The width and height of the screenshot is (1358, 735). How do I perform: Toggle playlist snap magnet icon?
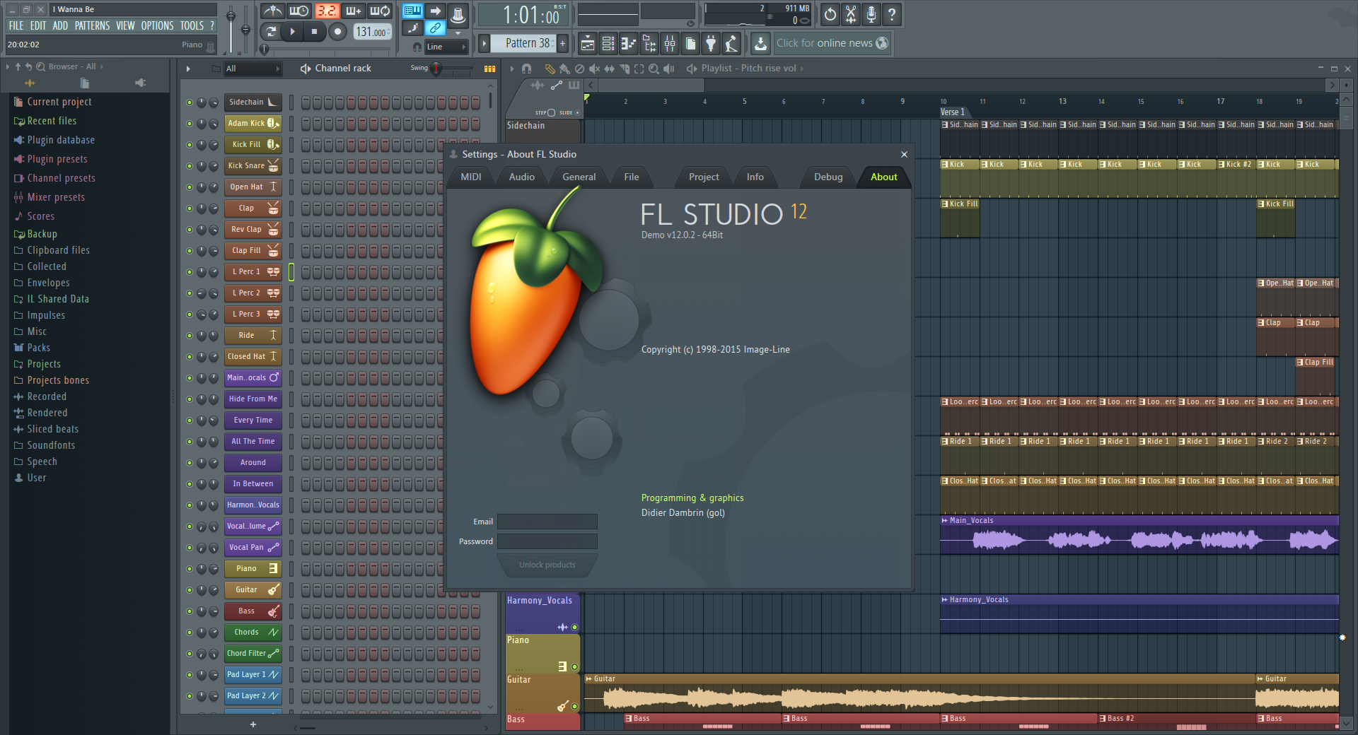526,69
